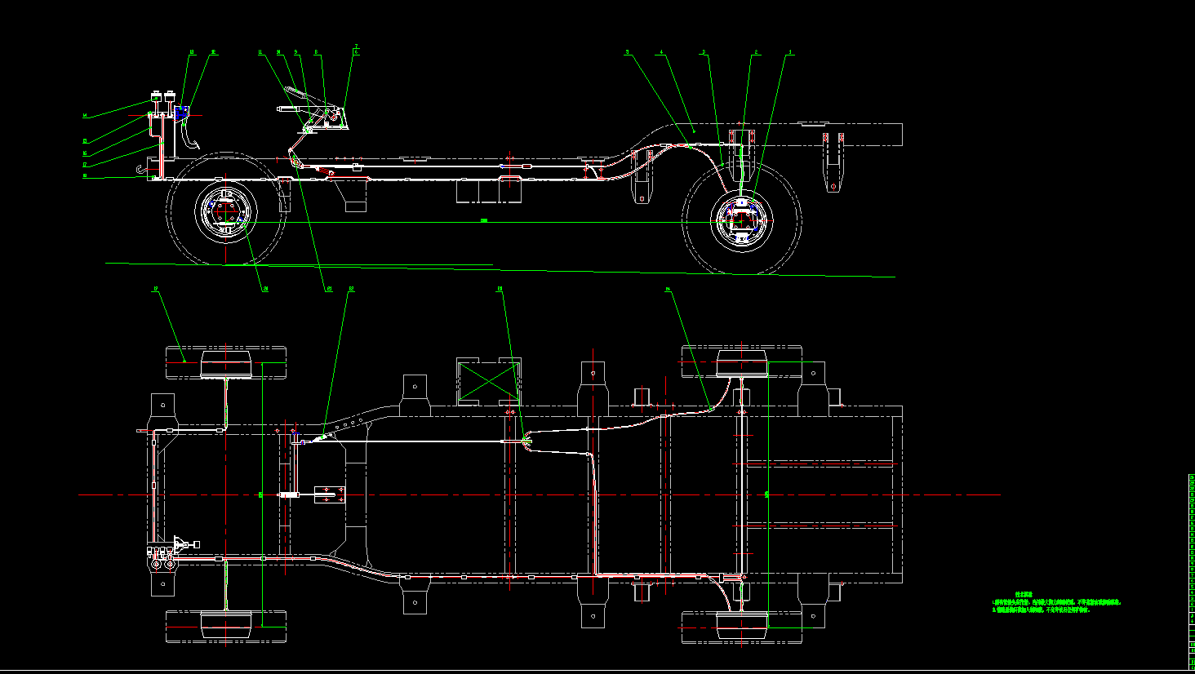This screenshot has width=1195, height=674.
Task: Click the lower rear tire in the plan view
Action: [x=742, y=627]
